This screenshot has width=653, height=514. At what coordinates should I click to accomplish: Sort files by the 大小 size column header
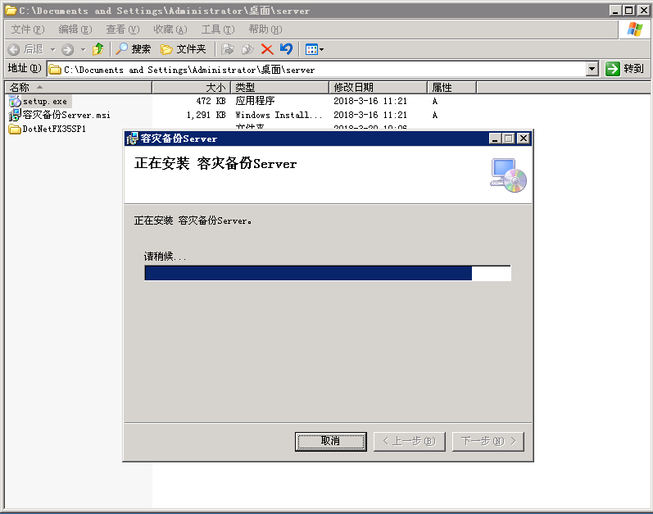[191, 88]
